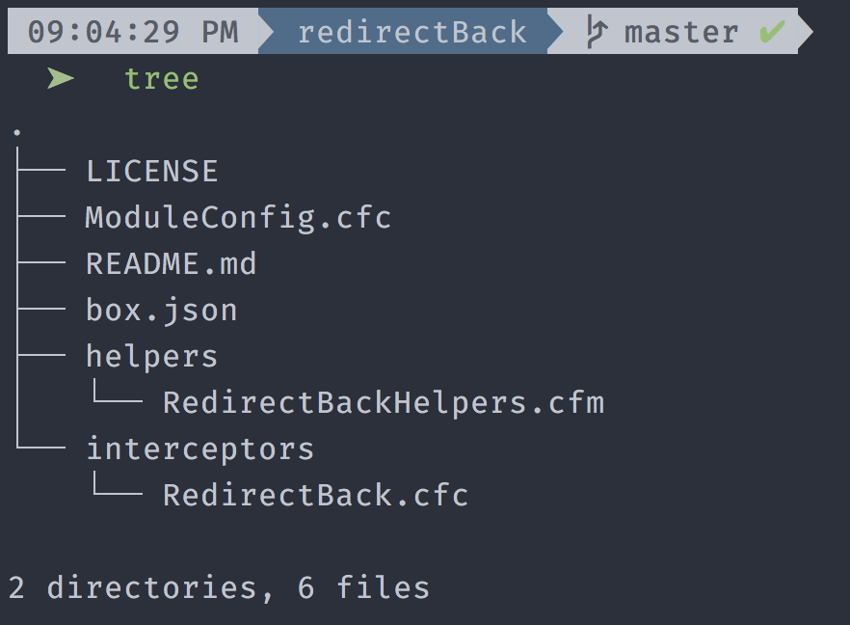850x625 pixels.
Task: Click the tree command text
Action: (162, 79)
